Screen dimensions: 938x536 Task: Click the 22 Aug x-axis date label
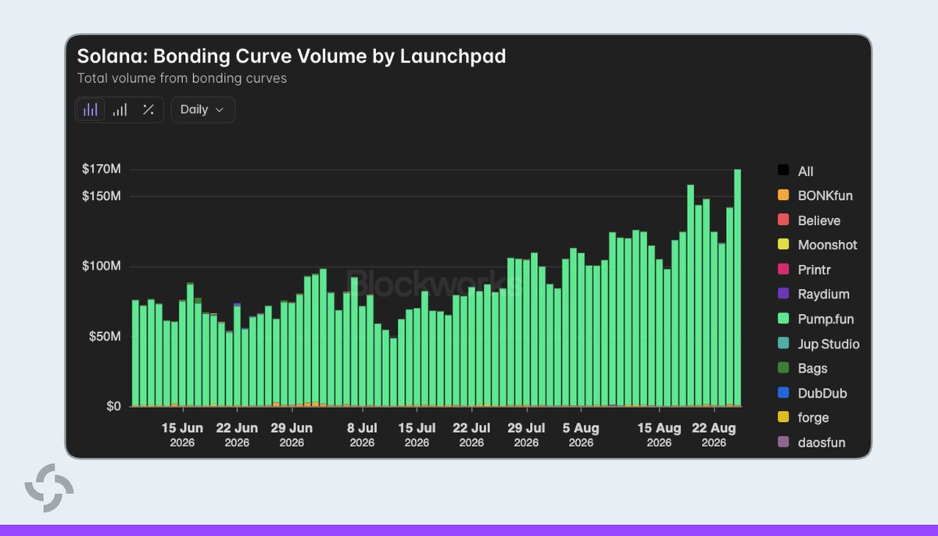coord(714,428)
